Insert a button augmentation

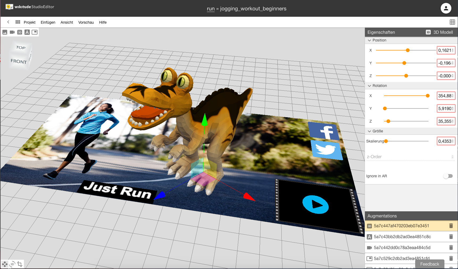coord(35,32)
